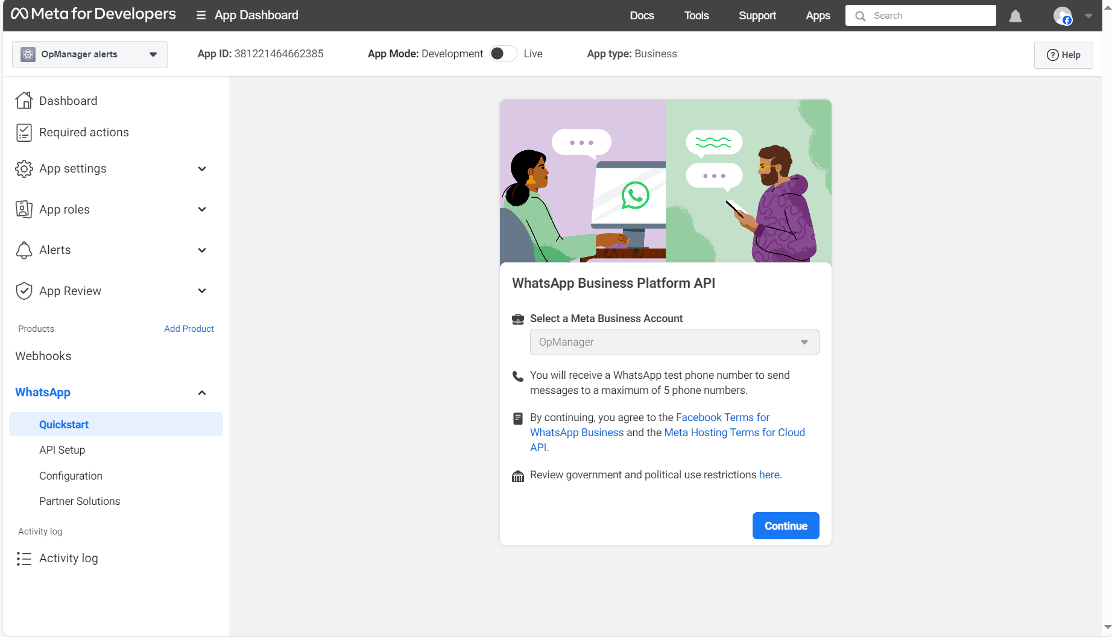Toggle App Mode to Live

pos(503,54)
